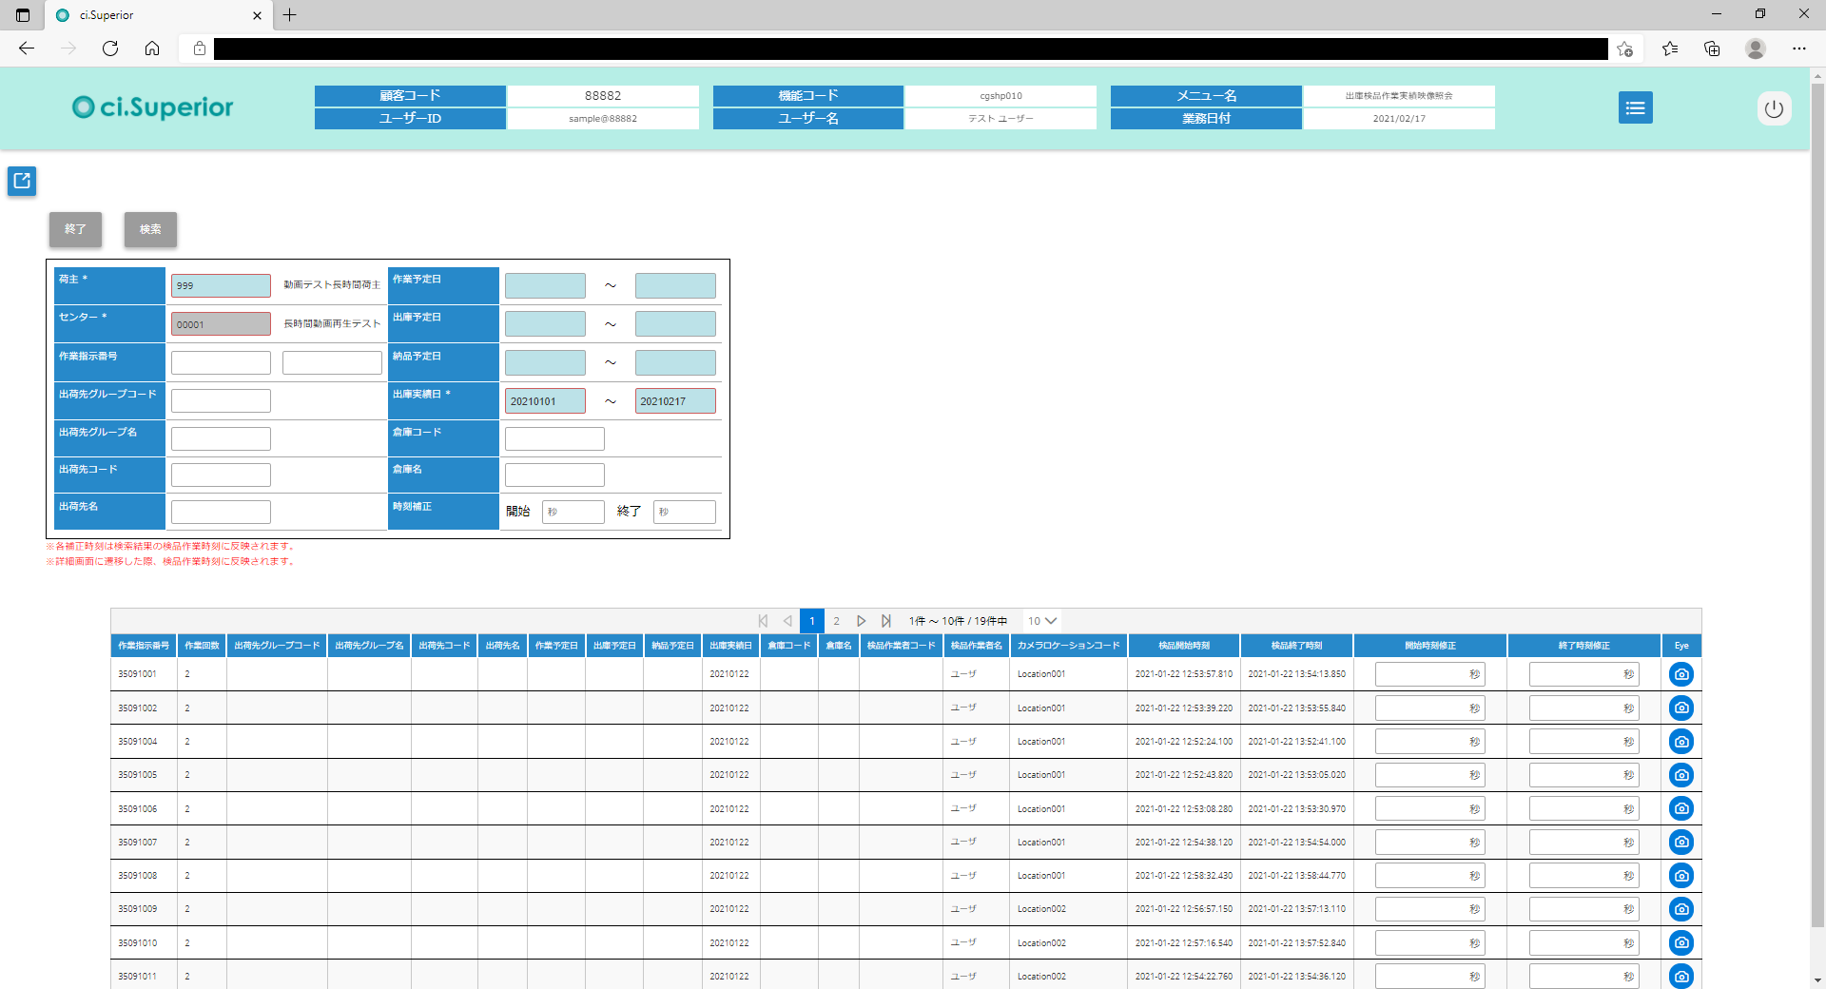
Task: Open camera Eye icon for row 35091005
Action: (1680, 775)
